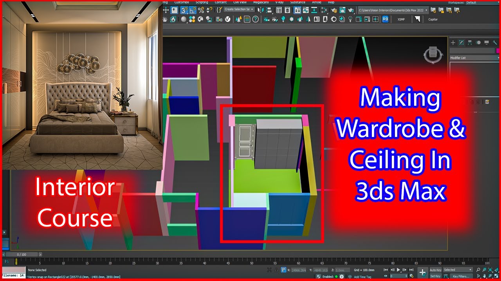This screenshot has height=281, width=501.
Task: Open the Workspaces dropdown
Action: [482, 2]
